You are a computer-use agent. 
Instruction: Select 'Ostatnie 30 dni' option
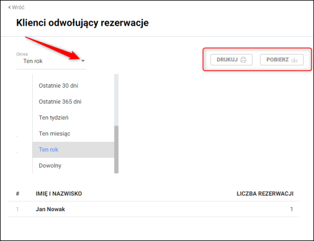(73, 85)
